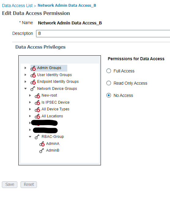Click the denied-key icon beside User Identity Groups
Screen dimensions: 170x199
(33, 75)
